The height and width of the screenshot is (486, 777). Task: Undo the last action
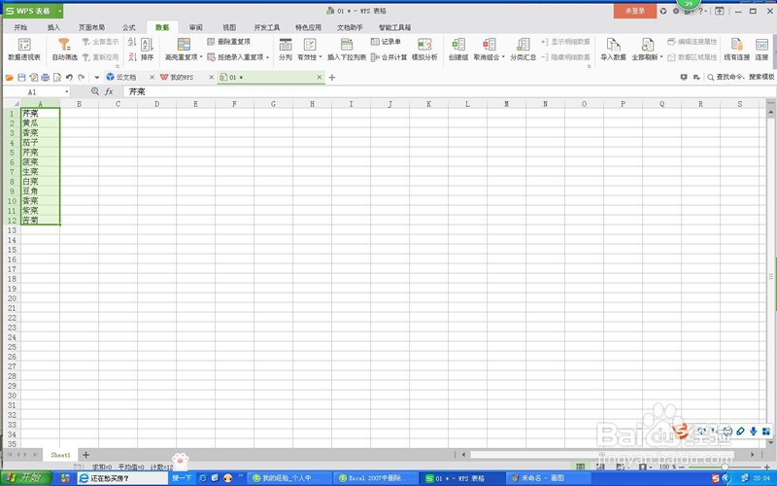pyautogui.click(x=69, y=78)
